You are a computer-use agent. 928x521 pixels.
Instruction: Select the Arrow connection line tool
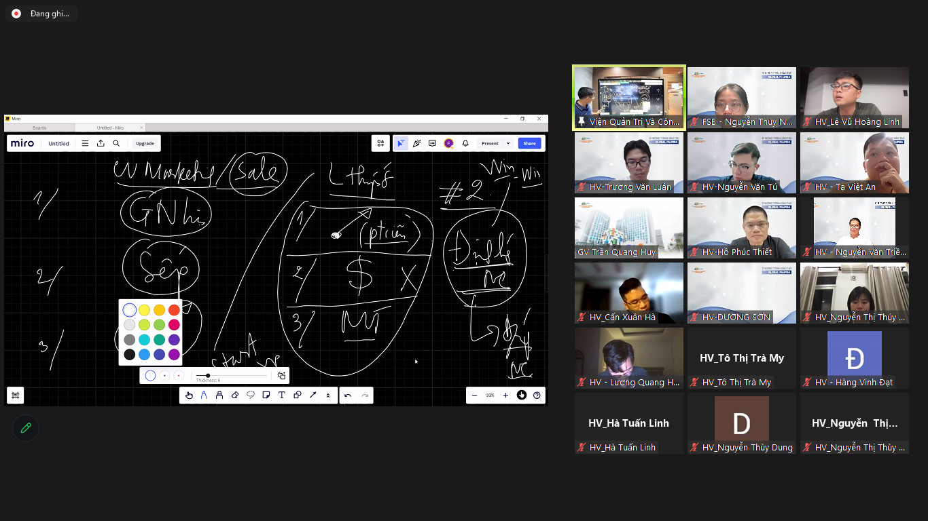313,395
